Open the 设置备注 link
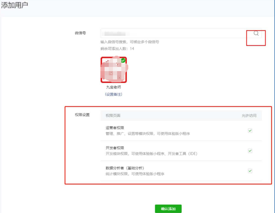Viewport: 275px width, 213px height. pyautogui.click(x=114, y=94)
